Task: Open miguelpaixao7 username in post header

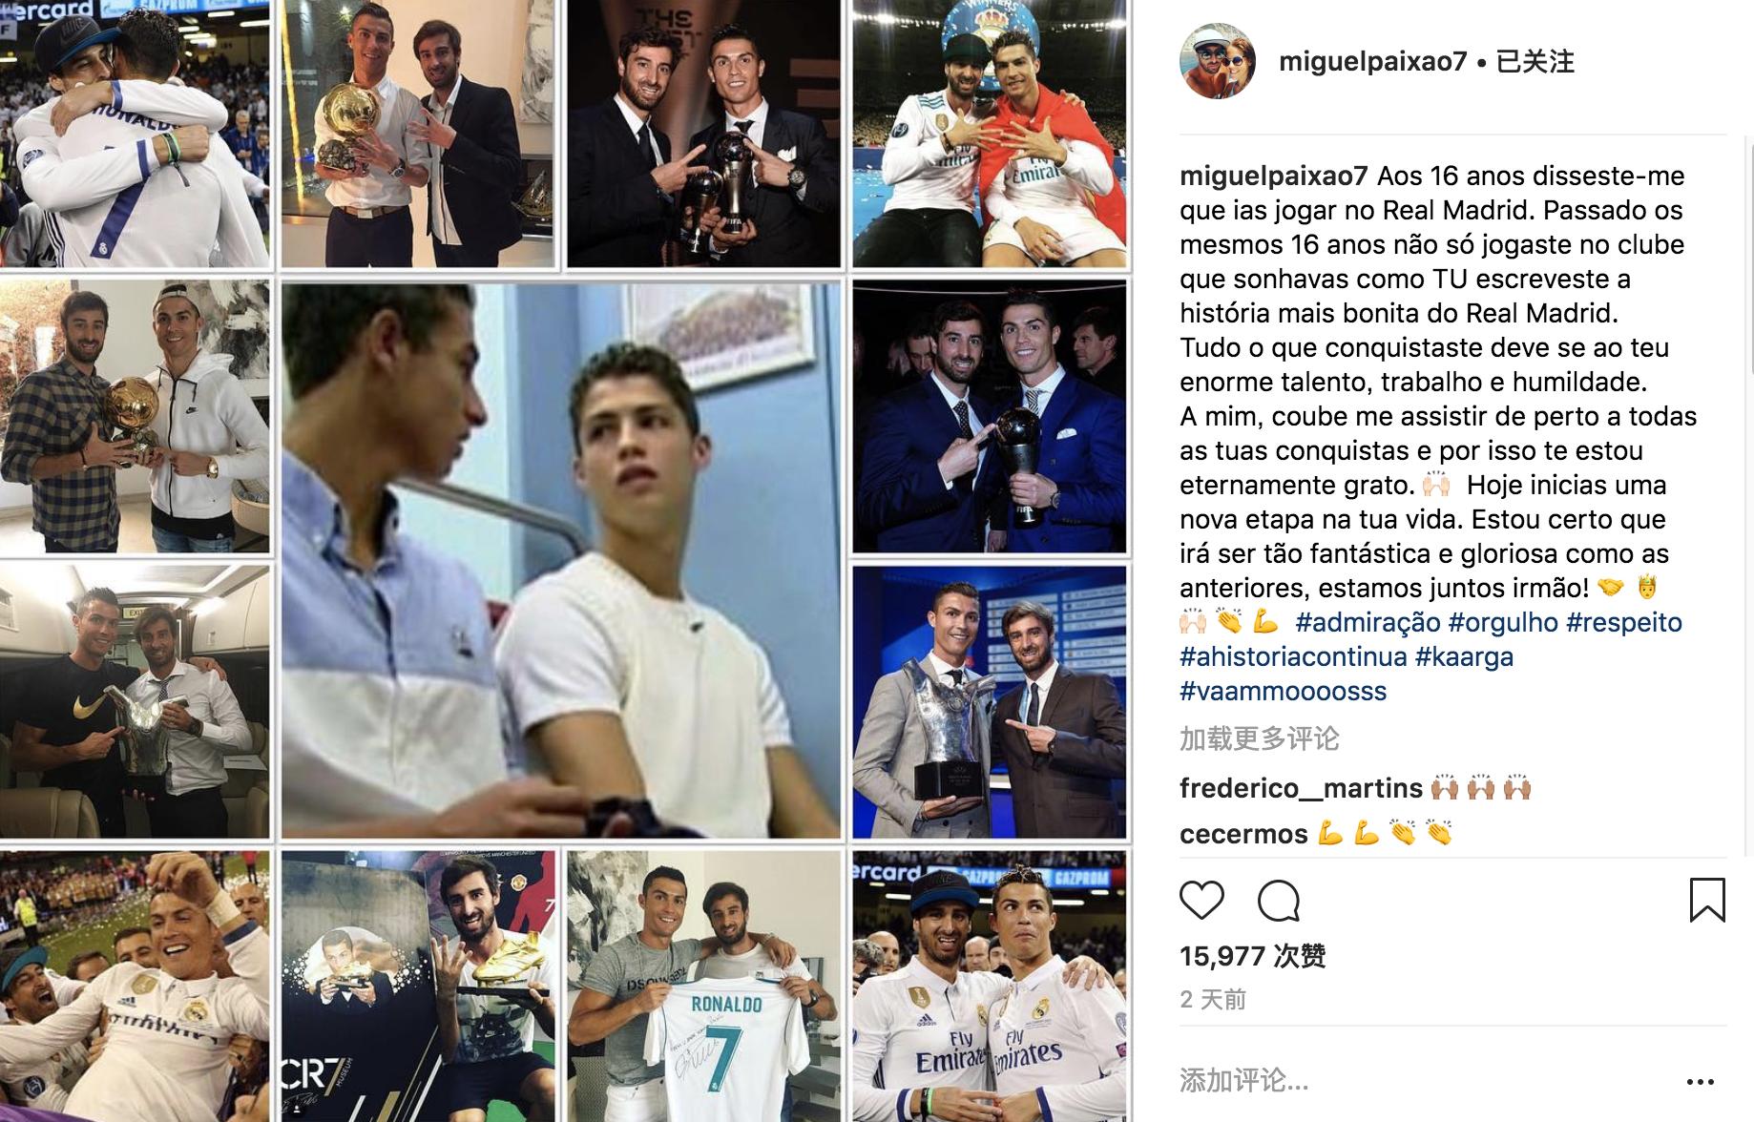Action: [1372, 62]
